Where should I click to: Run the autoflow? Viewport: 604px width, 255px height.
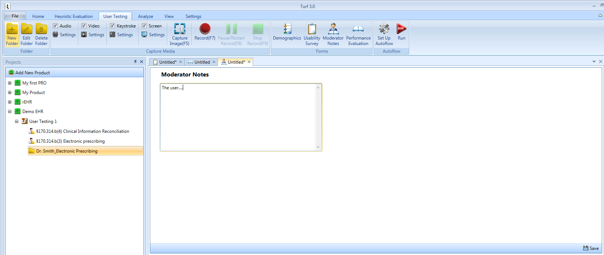point(401,29)
